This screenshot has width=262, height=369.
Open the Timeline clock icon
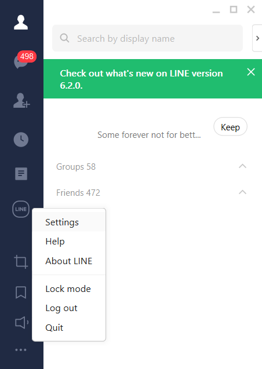pyautogui.click(x=21, y=140)
